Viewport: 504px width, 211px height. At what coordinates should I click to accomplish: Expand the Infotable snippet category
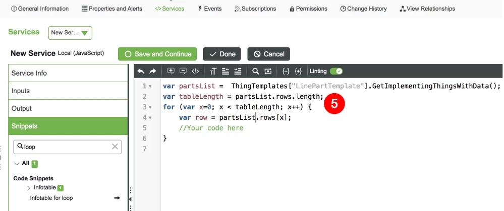pyautogui.click(x=28, y=188)
